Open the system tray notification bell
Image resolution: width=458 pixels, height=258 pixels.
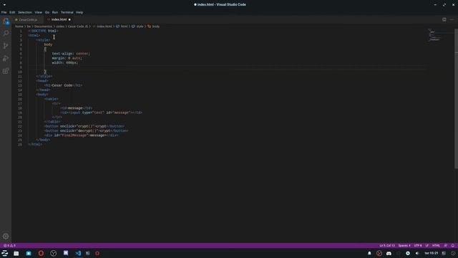pos(369,253)
